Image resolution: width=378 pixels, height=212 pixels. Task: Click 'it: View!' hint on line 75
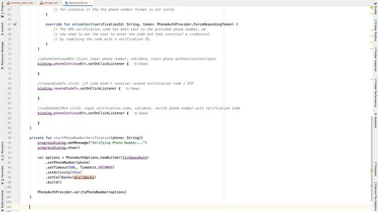coord(141,64)
